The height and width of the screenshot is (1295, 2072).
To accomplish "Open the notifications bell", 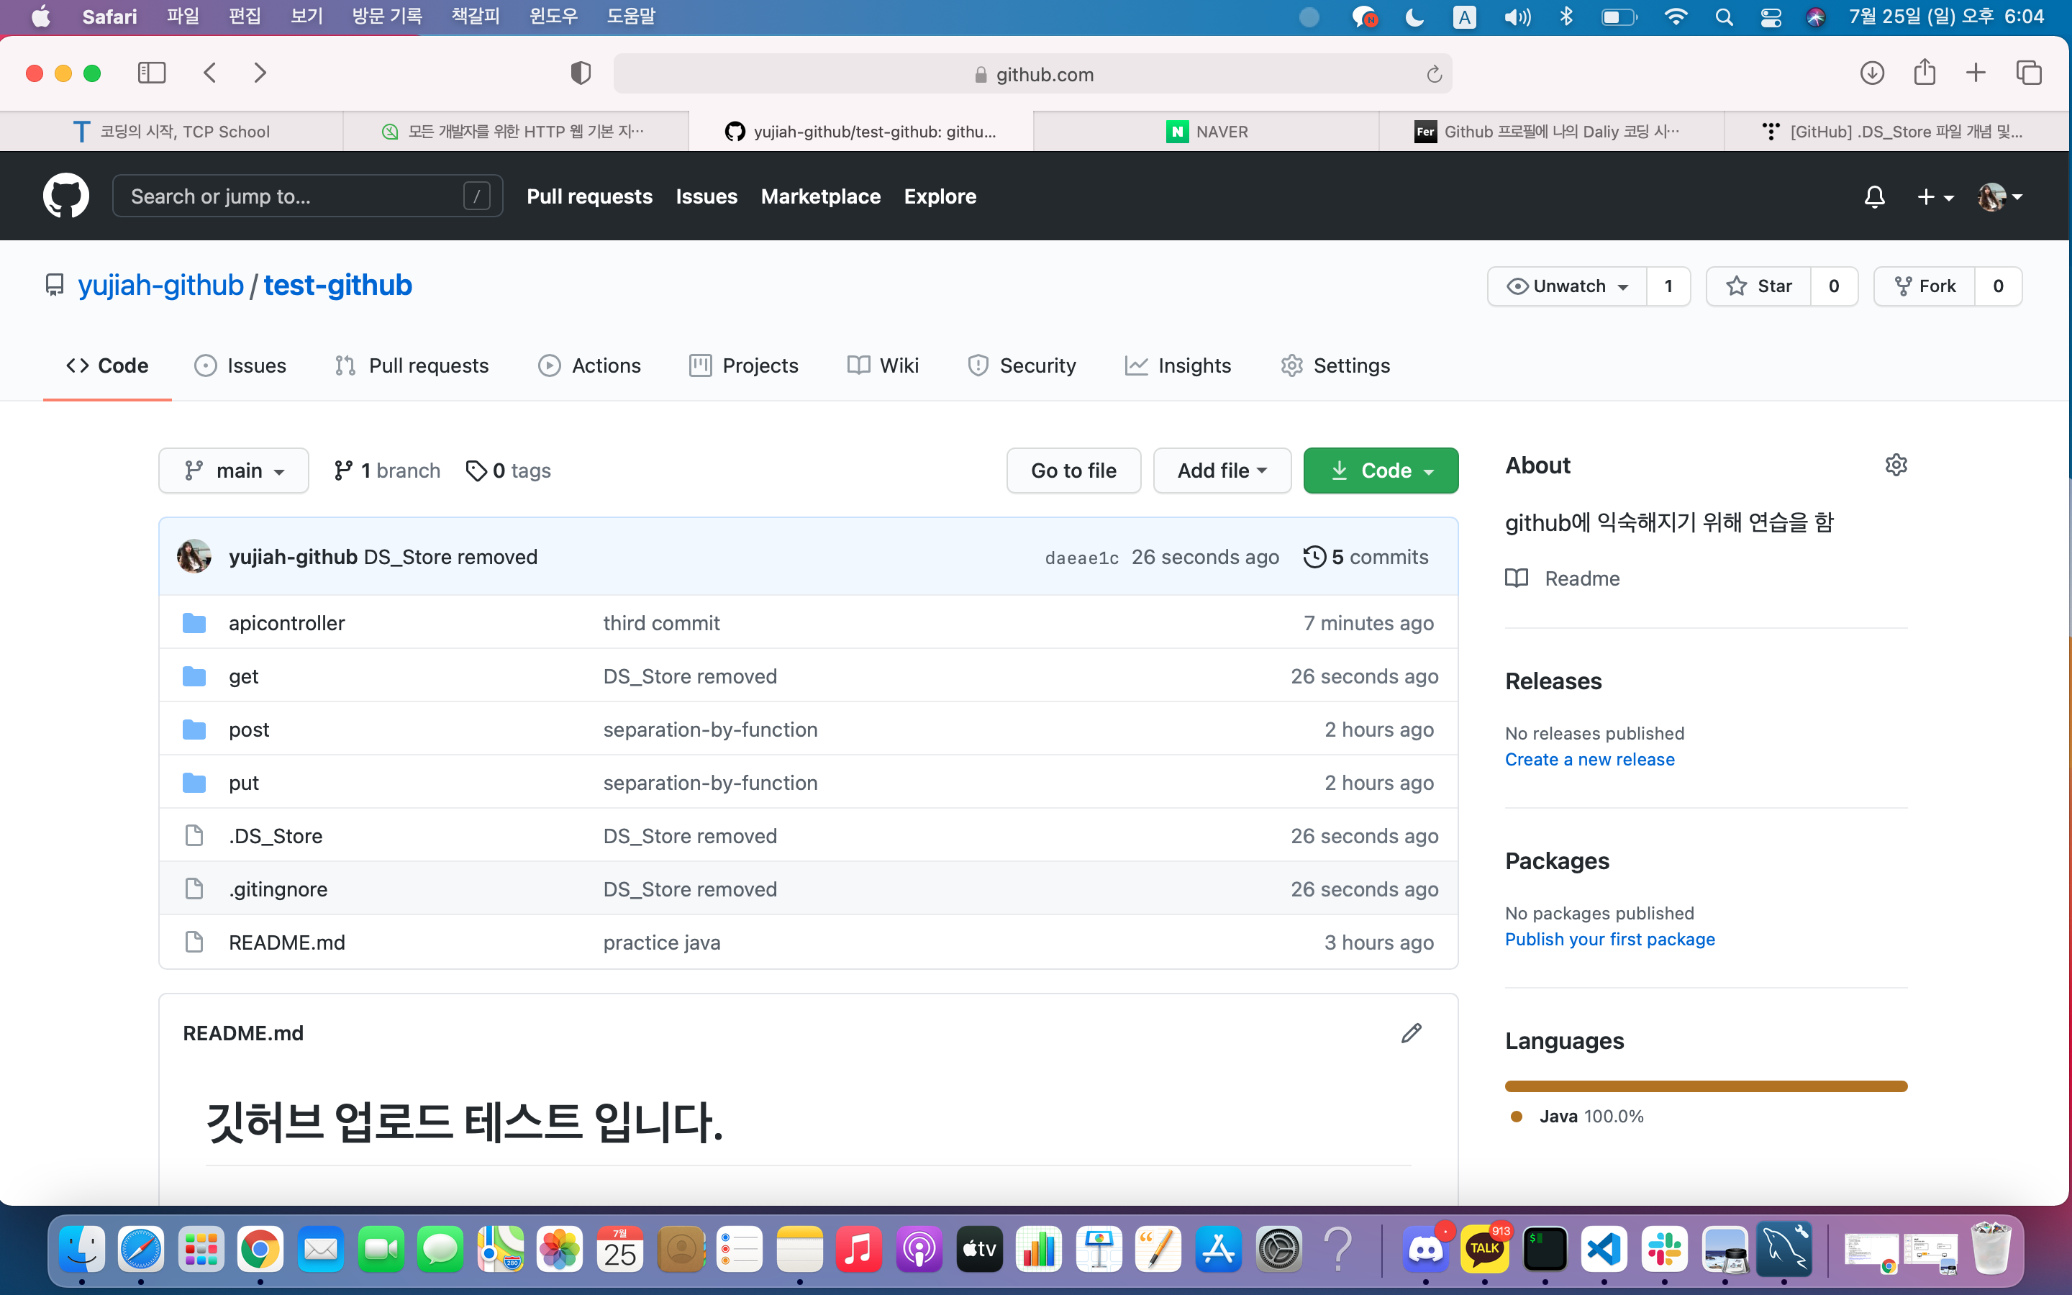I will point(1874,196).
